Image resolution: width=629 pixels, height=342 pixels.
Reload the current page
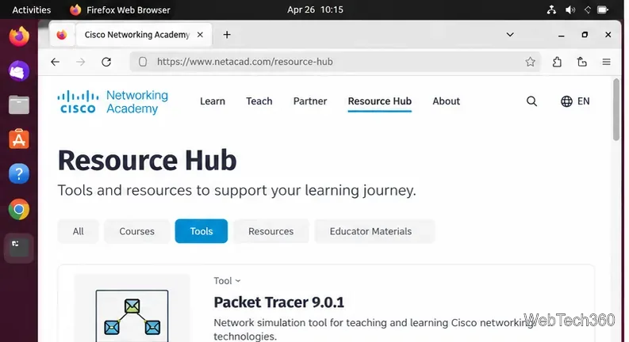click(106, 62)
